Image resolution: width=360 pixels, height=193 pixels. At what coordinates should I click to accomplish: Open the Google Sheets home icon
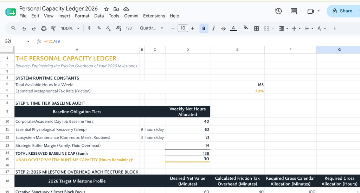click(11, 12)
